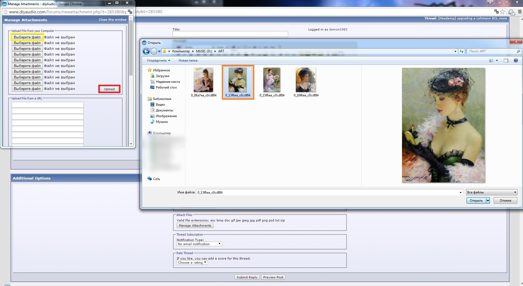The image size is (523, 286).
Task: Click the Поиск: ART search field
Action: 492,51
